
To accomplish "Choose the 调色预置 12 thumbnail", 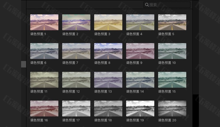I will [x=76, y=80].
